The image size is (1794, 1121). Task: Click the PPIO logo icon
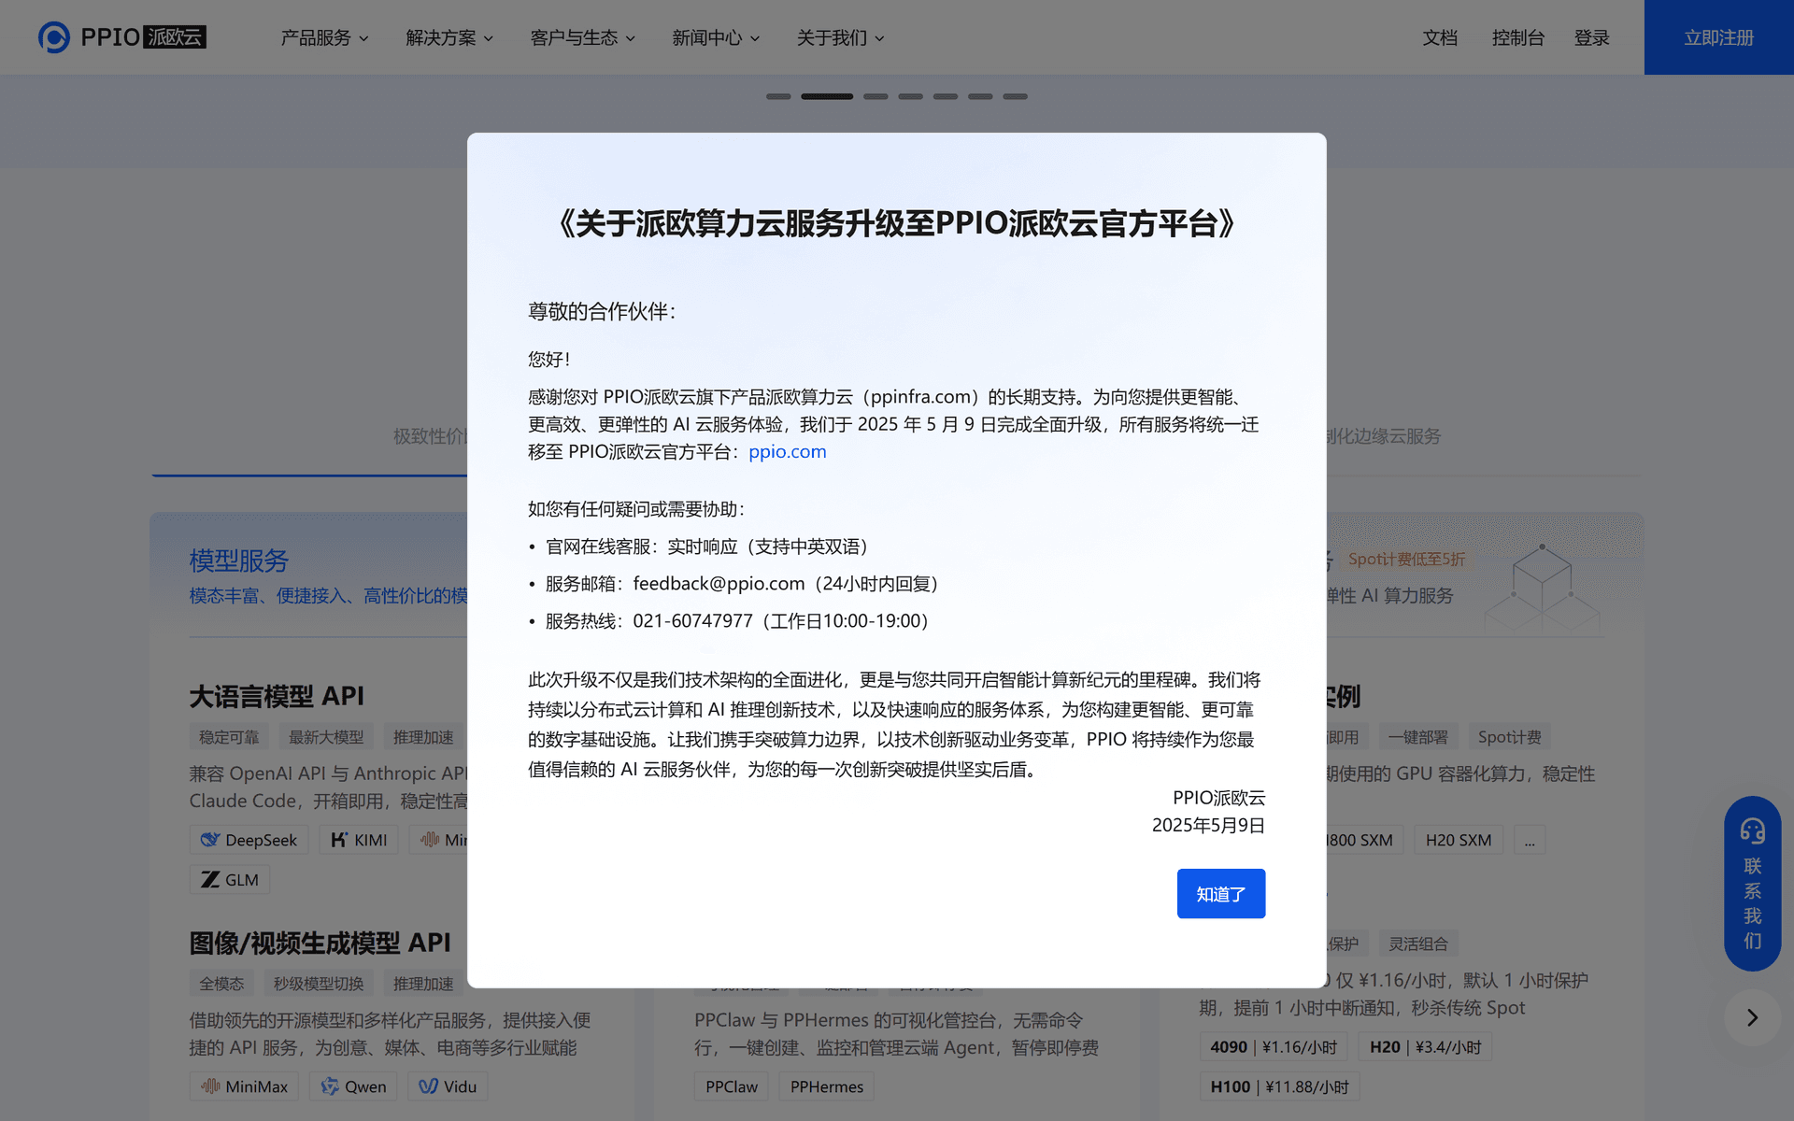[x=54, y=37]
